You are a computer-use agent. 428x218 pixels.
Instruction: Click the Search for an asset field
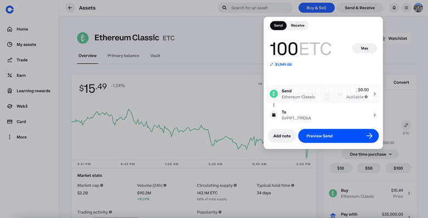[255, 8]
